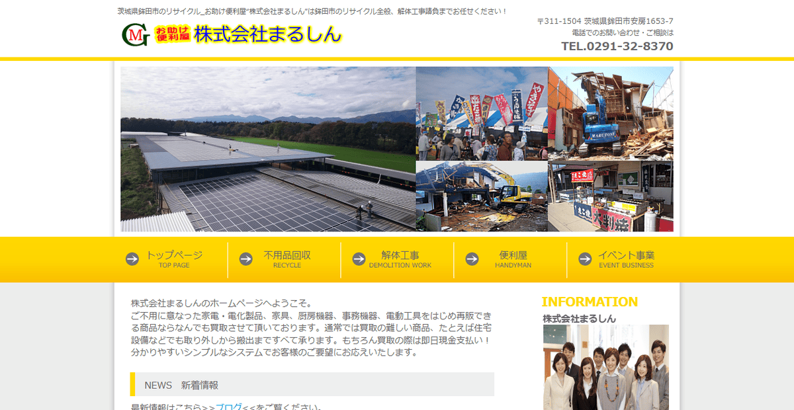The image size is (794, 410).
Task: Navigate to 解体工事 DEMOLITION WORK
Action: (400, 259)
